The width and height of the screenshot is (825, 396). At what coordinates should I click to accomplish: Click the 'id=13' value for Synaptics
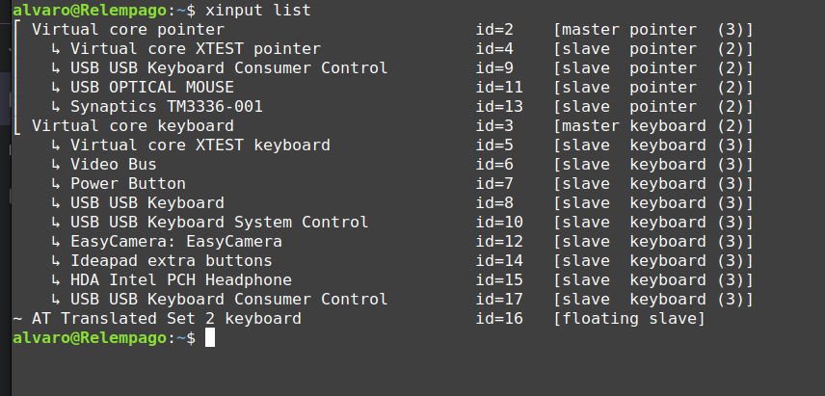point(499,107)
